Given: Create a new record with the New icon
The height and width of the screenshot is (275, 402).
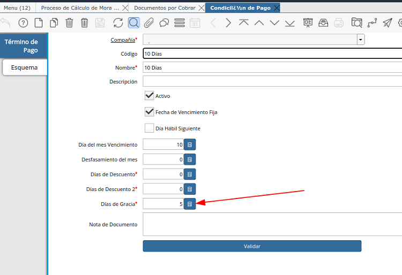Looking at the screenshot, I should click(x=39, y=22).
